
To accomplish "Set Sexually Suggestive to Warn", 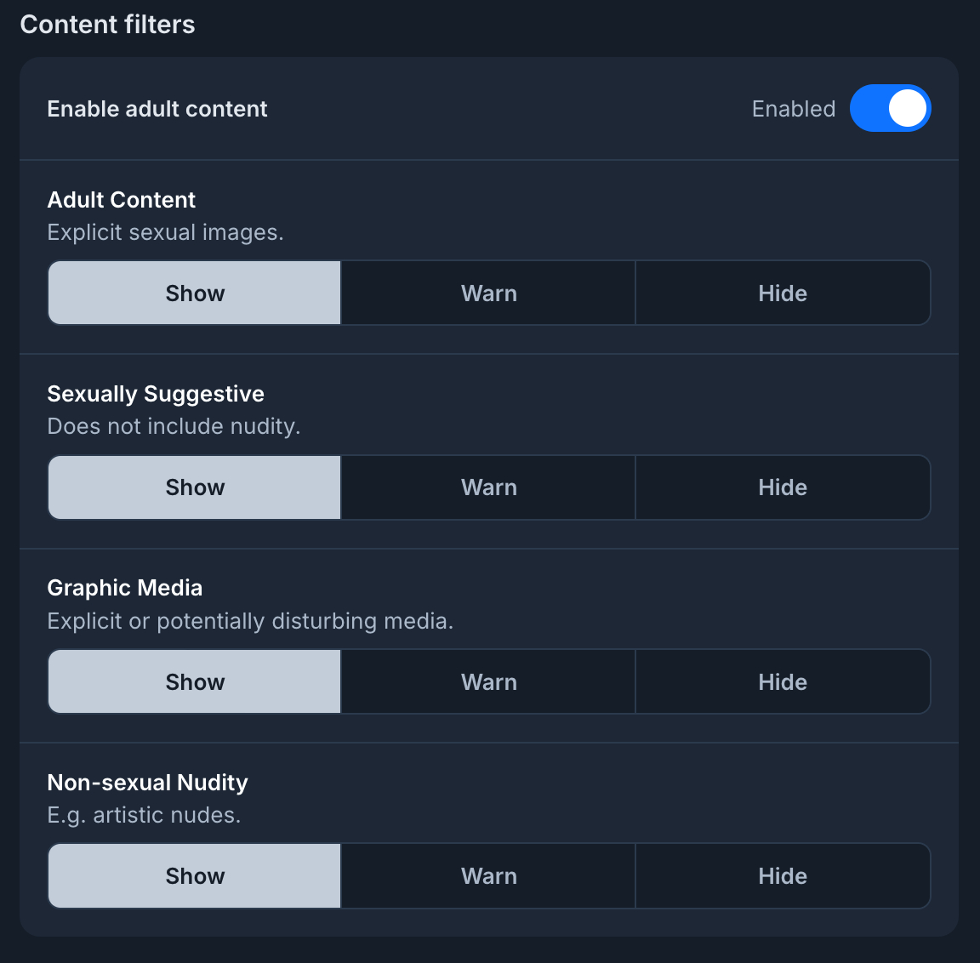I will coord(488,487).
